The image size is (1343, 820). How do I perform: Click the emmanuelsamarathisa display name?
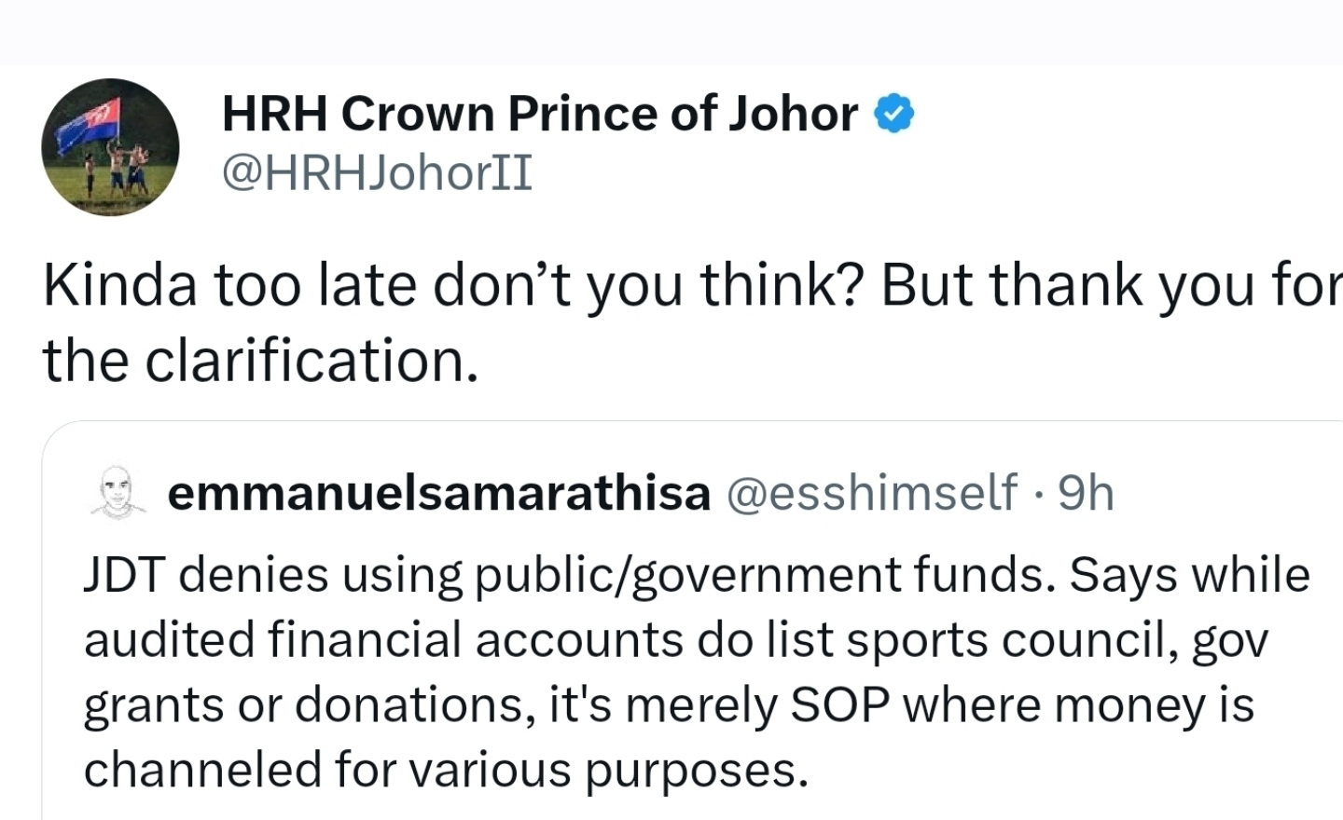(438, 493)
